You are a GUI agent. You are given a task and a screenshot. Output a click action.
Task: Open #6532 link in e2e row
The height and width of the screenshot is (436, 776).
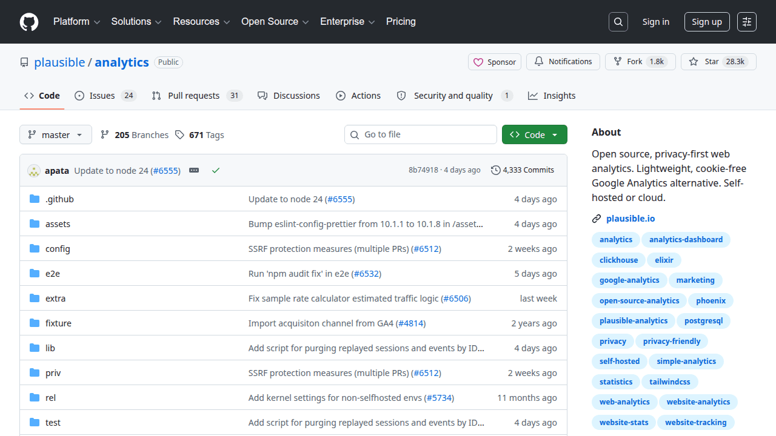click(x=366, y=274)
